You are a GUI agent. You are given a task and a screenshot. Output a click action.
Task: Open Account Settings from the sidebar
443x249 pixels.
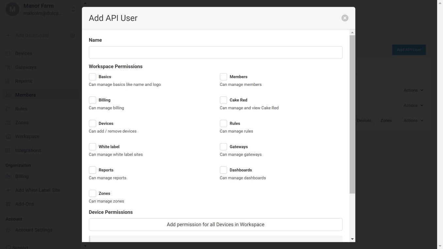tap(8, 230)
